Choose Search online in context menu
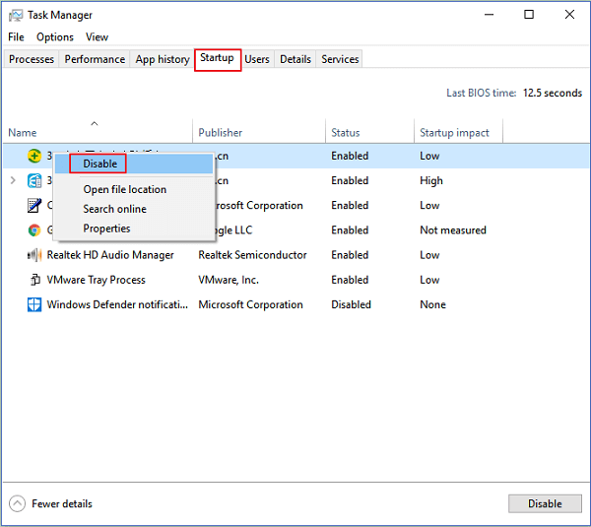 [114, 209]
